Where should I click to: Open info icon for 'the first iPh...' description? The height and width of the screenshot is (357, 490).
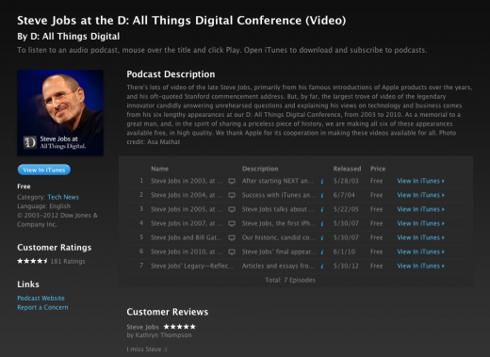[322, 224]
